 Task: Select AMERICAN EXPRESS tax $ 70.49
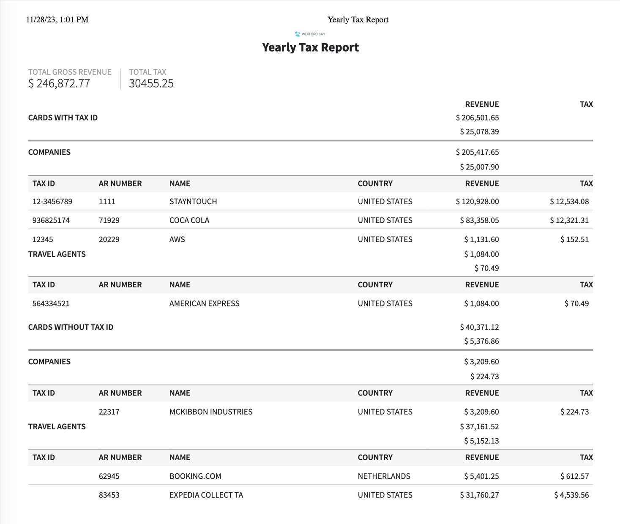[576, 303]
